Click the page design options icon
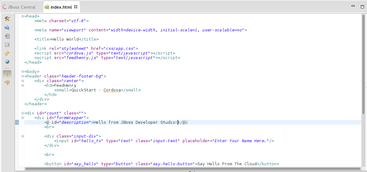The width and height of the screenshot is (367, 172). (x=7, y=36)
